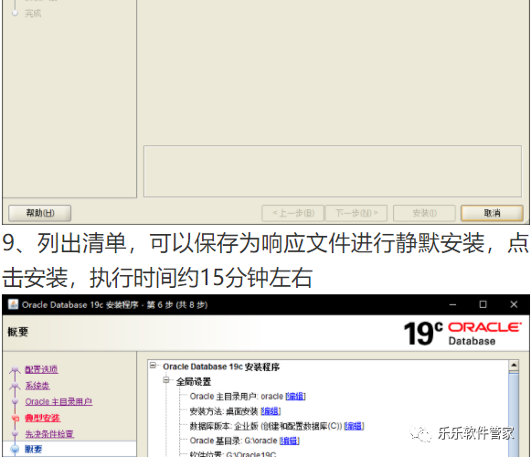This screenshot has height=457, width=531.
Task: Click the summary tree scrollbar up arrow
Action: pos(514,366)
